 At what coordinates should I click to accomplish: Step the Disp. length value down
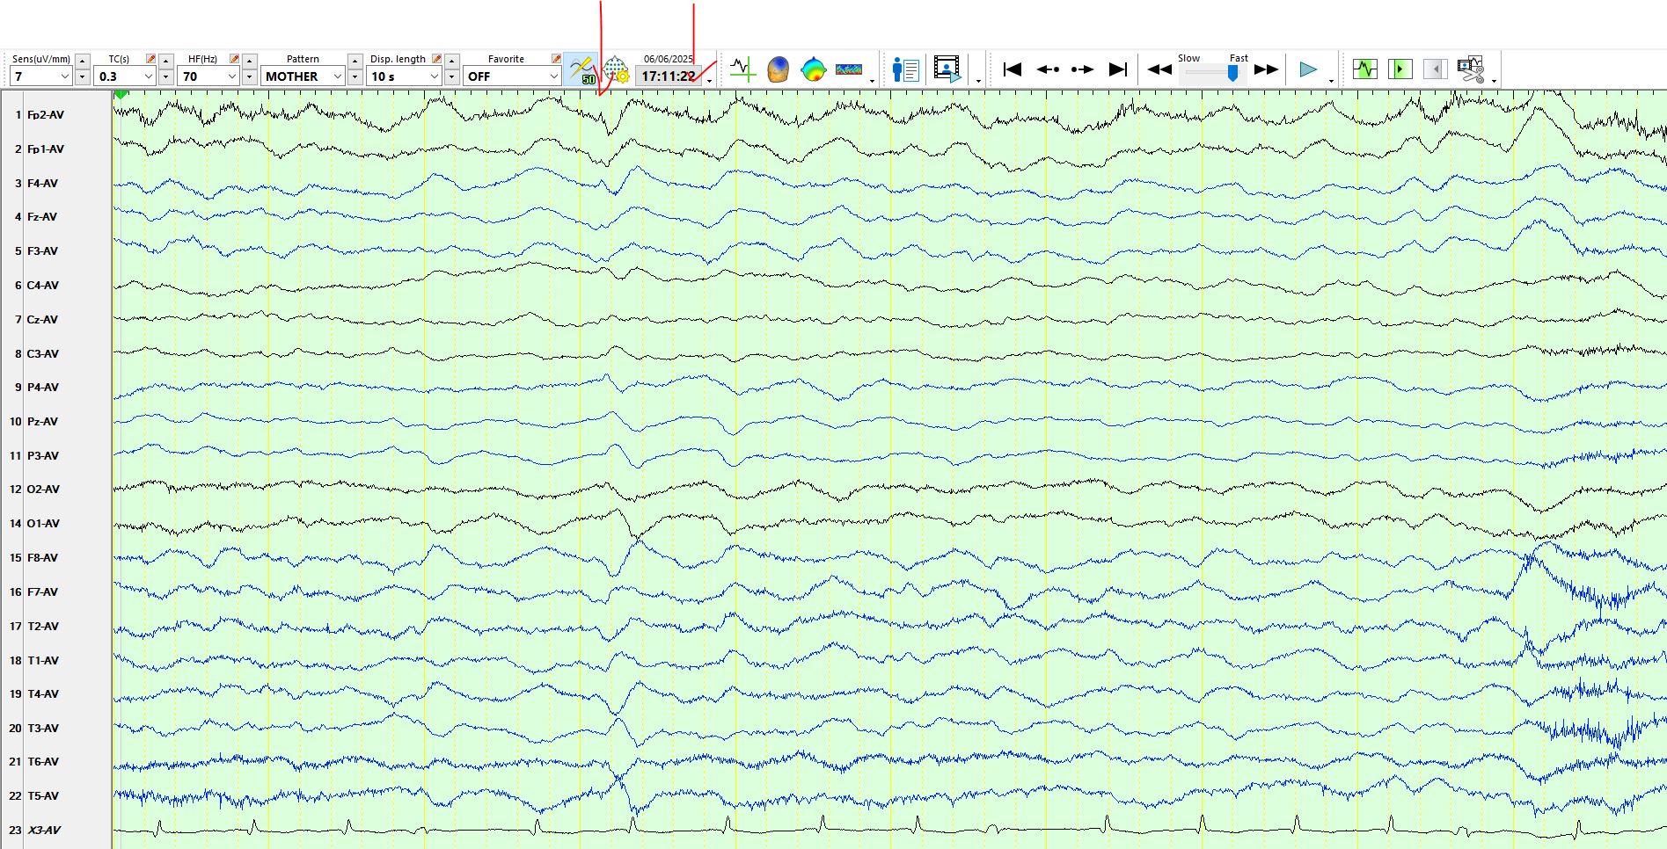pos(452,76)
